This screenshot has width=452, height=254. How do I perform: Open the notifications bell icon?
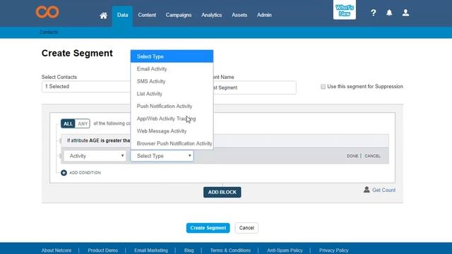click(x=389, y=13)
